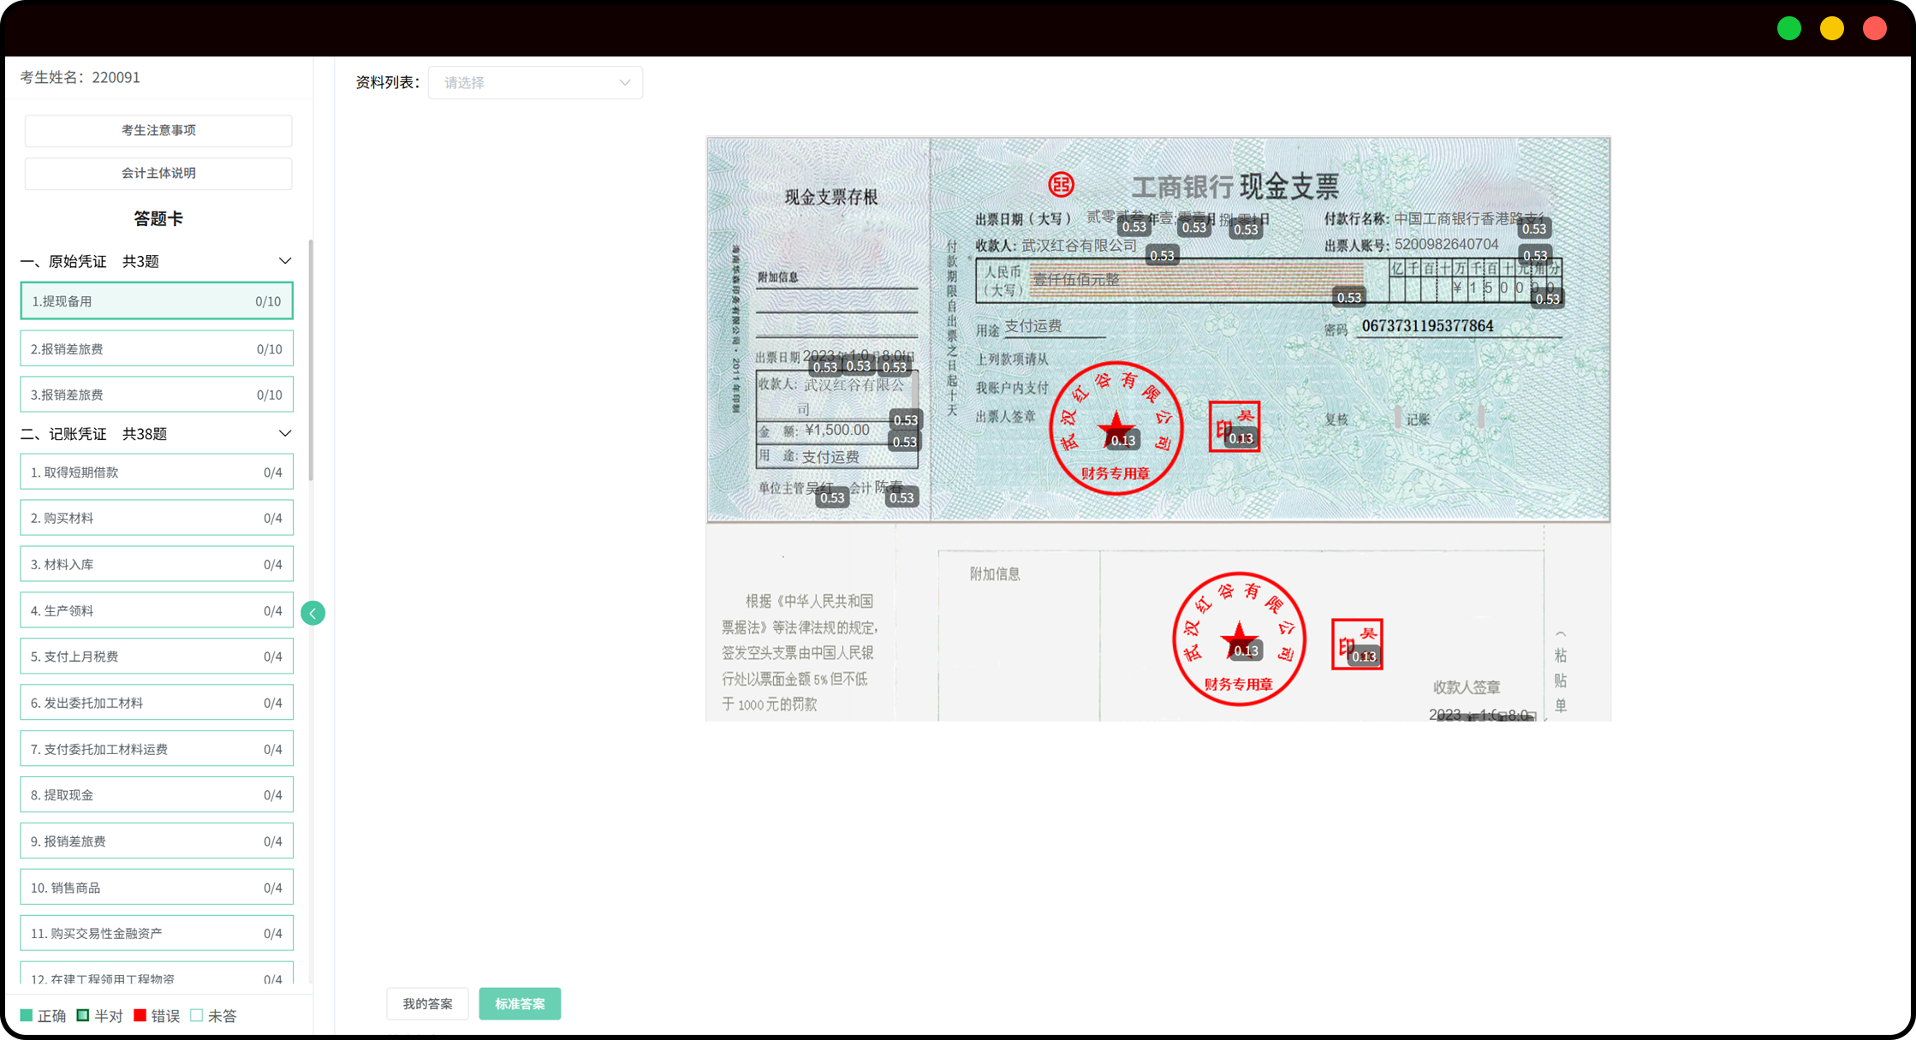This screenshot has height=1040, width=1916.
Task: Select question 1.提现备用
Action: 157,301
